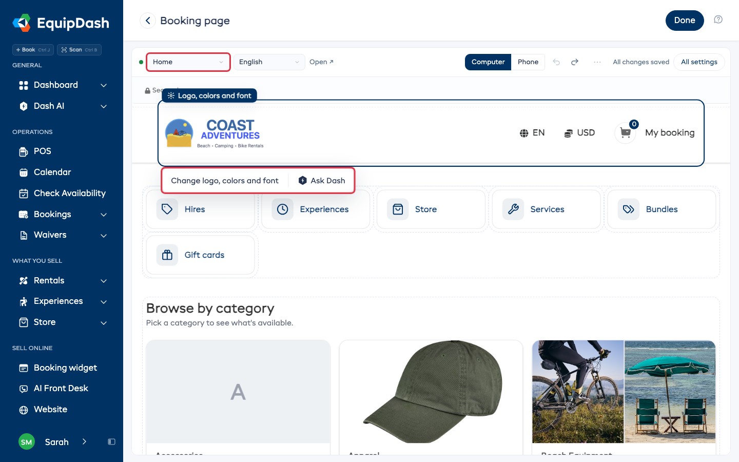Open the three-dot more options menu
The width and height of the screenshot is (739, 462).
click(597, 62)
